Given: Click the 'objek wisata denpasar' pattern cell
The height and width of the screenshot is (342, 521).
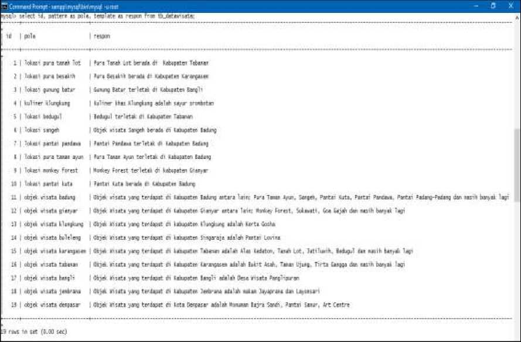Looking at the screenshot, I should pyautogui.click(x=52, y=305).
